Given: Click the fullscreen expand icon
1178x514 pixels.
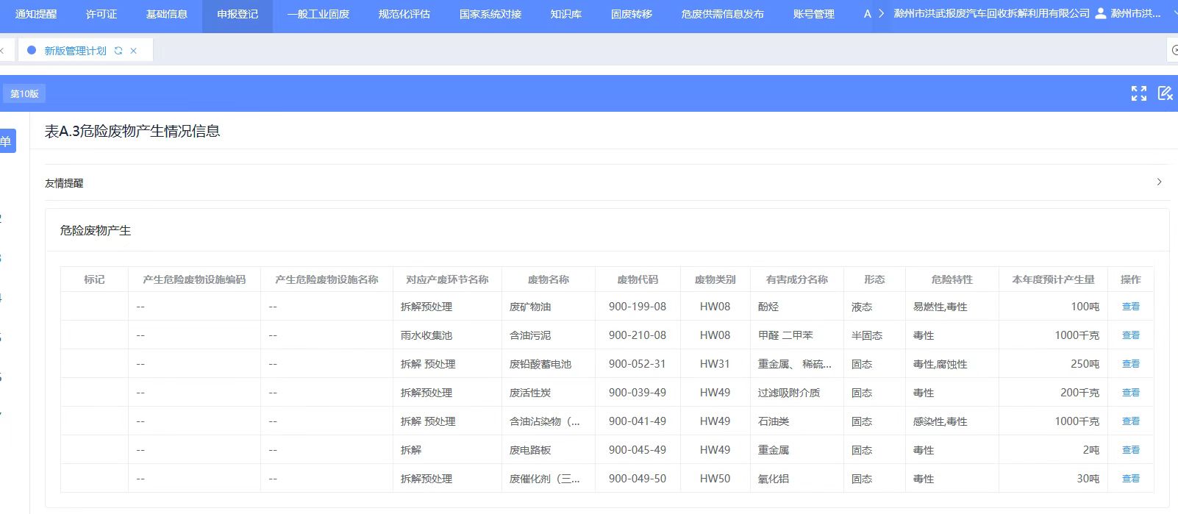Looking at the screenshot, I should point(1138,93).
